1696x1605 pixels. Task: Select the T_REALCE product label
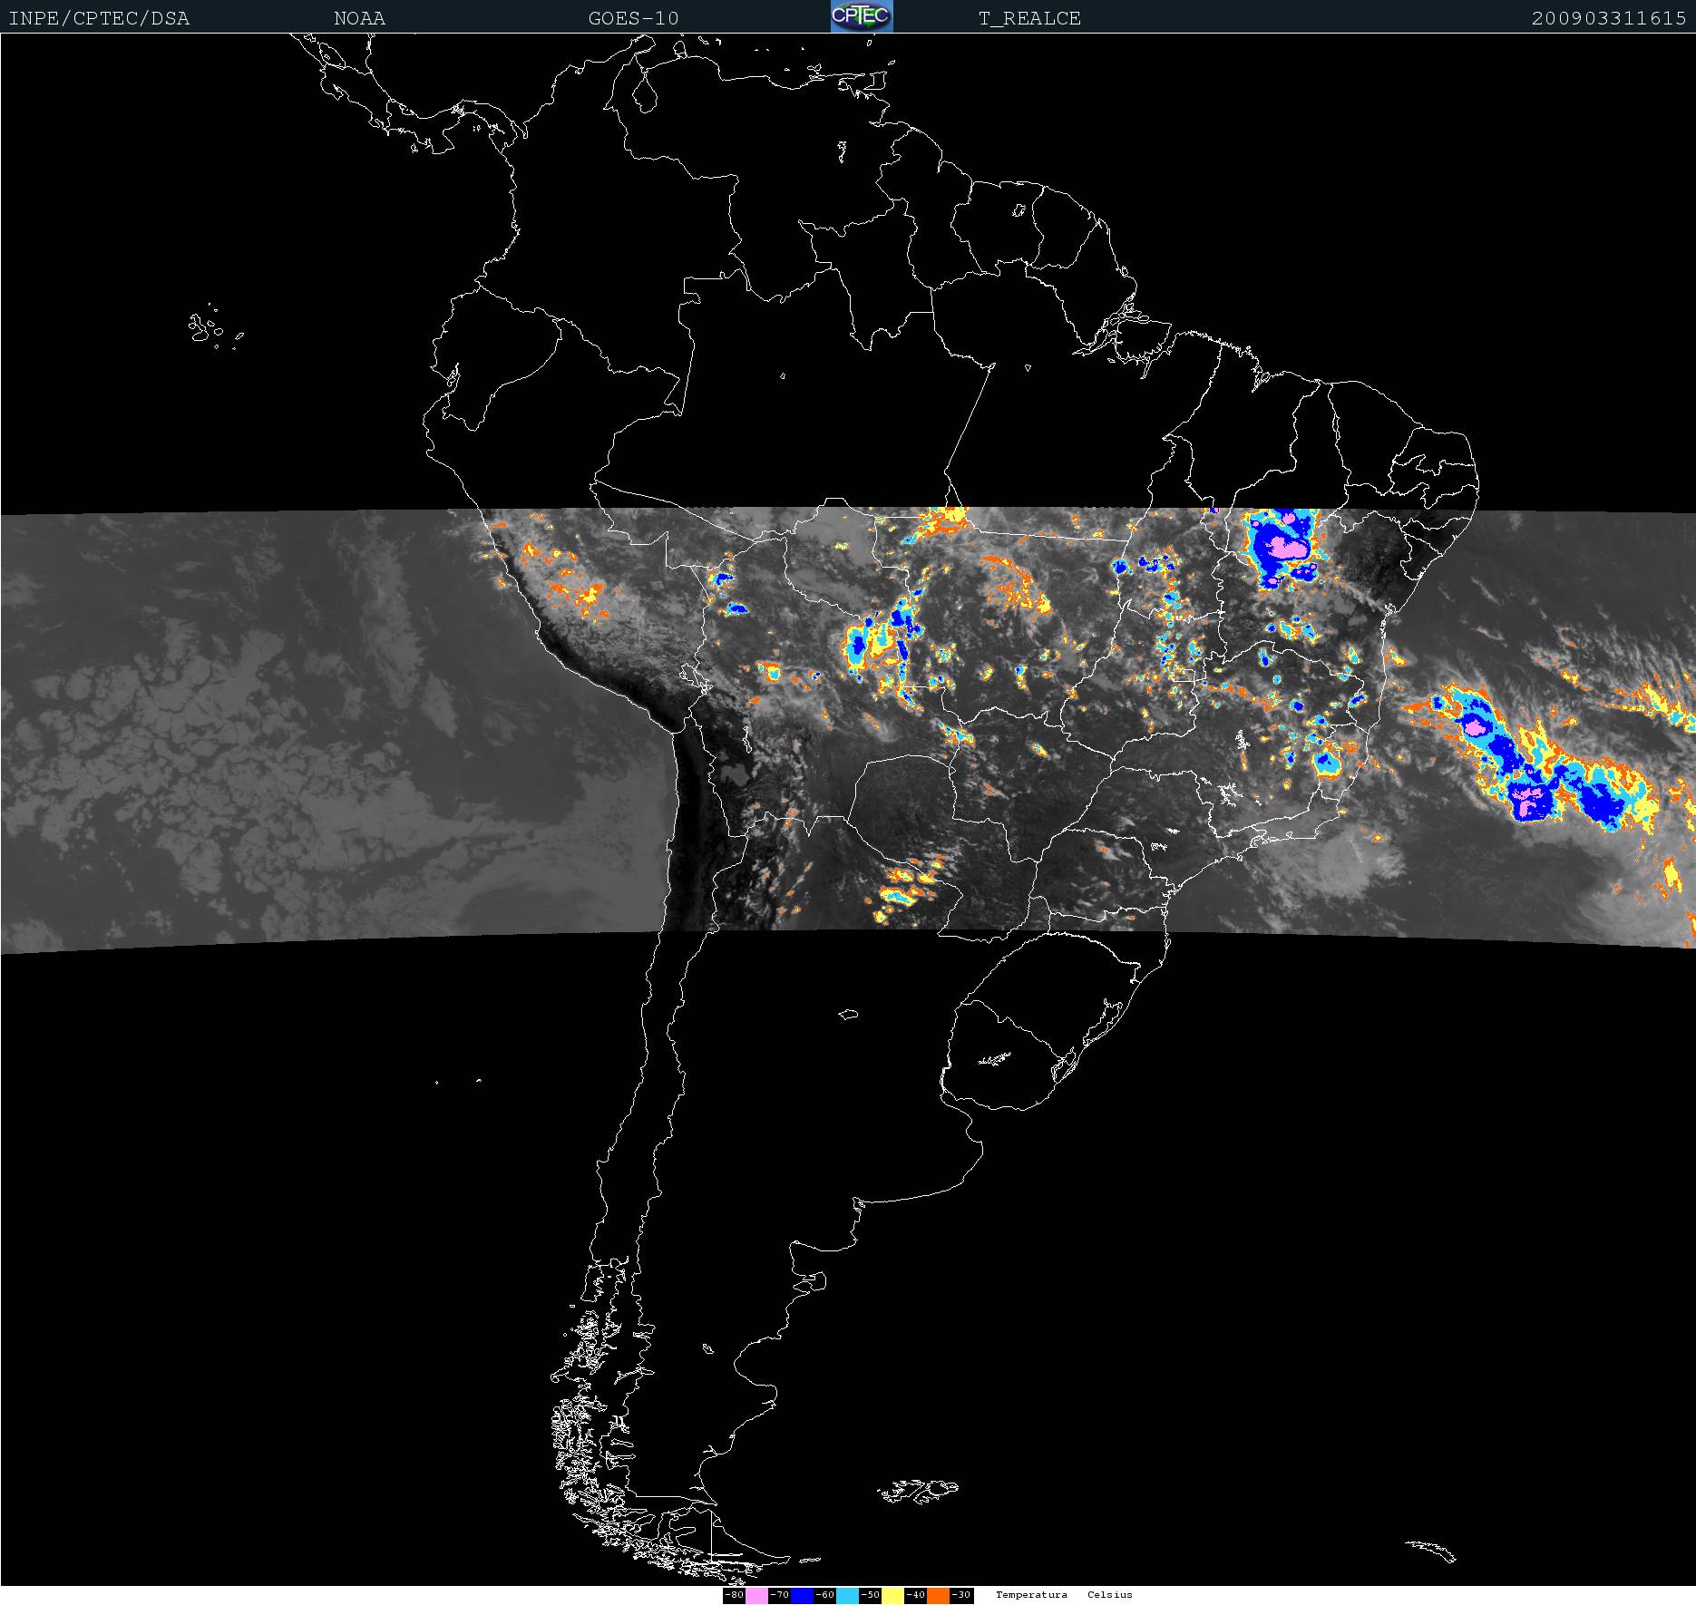click(1029, 18)
